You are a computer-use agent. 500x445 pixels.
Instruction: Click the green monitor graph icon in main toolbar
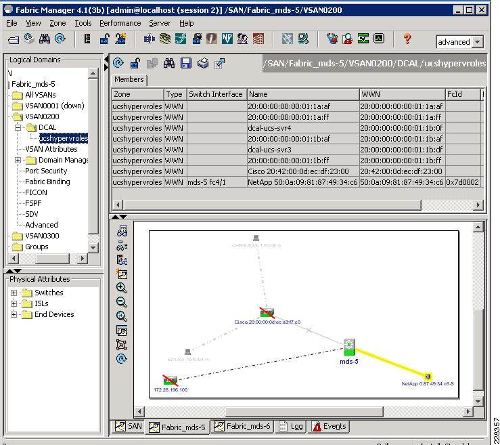[x=378, y=39]
